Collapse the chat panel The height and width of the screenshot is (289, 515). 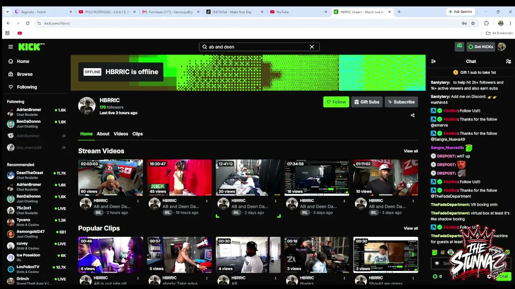433,61
